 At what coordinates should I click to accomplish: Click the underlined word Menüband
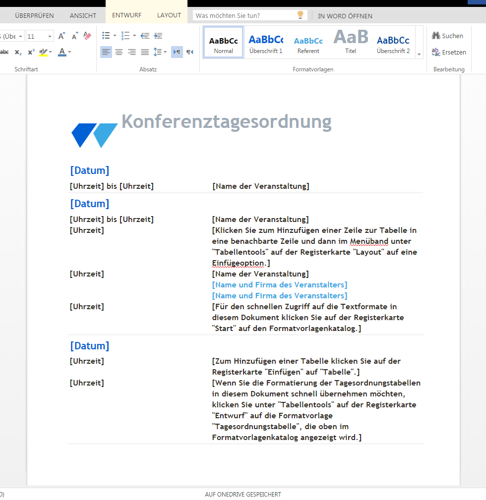(x=369, y=241)
